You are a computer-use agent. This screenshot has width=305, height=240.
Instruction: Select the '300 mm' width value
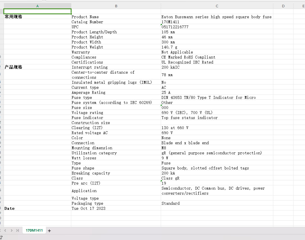pyautogui.click(x=217, y=42)
